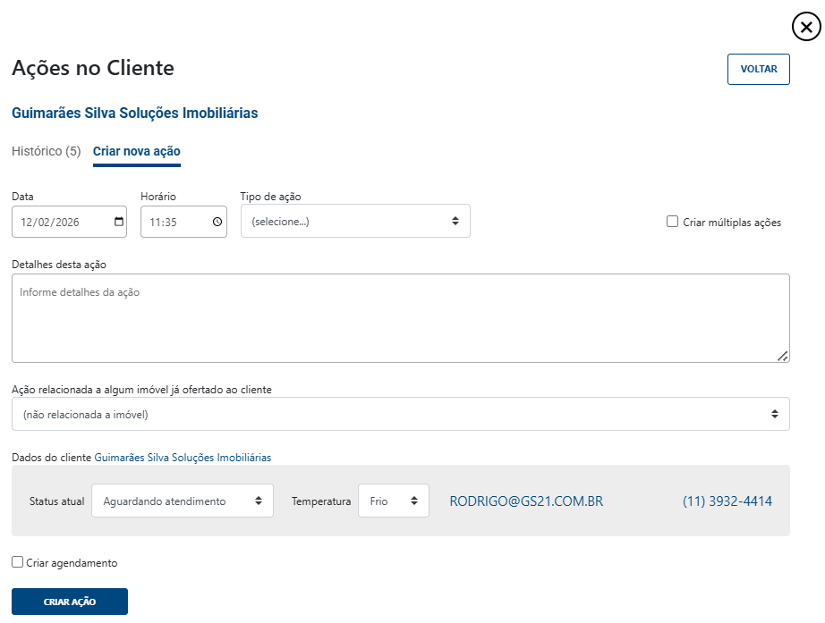
Task: Focus the Detalhes desta ação text area
Action: coord(400,318)
